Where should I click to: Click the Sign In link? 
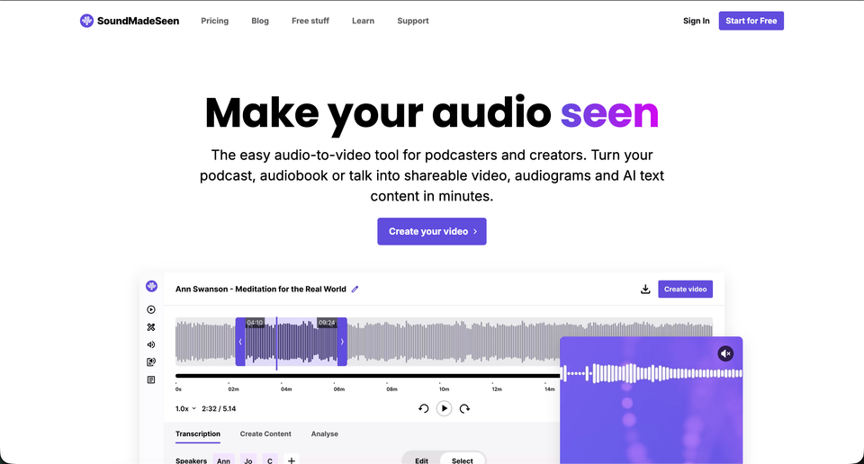click(x=696, y=21)
